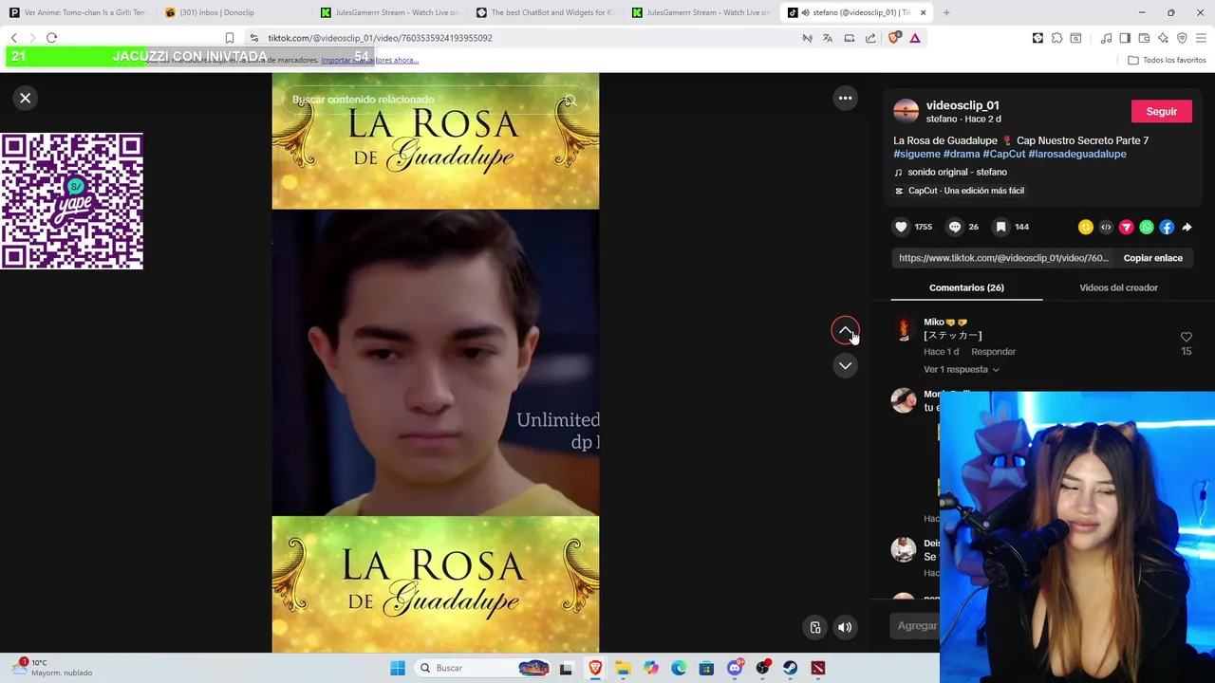
Task: Click the search magnifier icon over video
Action: click(570, 100)
